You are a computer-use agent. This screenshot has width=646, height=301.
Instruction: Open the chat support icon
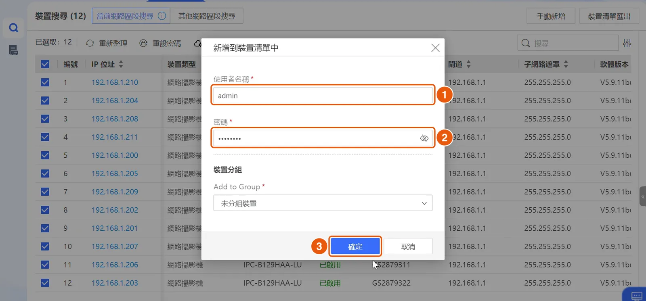[637, 296]
